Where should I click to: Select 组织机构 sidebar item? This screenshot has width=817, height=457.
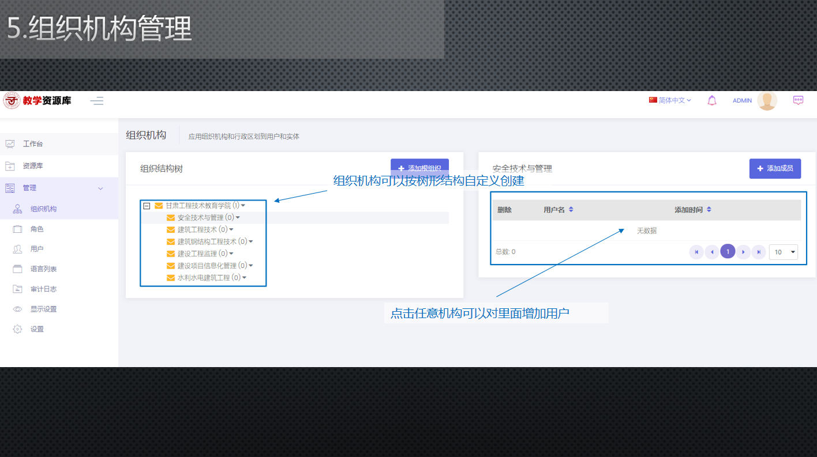pos(59,209)
